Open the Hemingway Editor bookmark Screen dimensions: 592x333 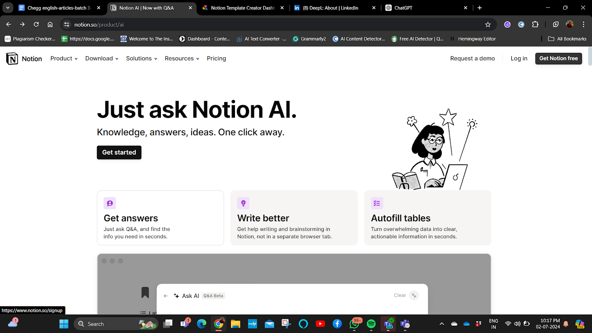pyautogui.click(x=473, y=39)
